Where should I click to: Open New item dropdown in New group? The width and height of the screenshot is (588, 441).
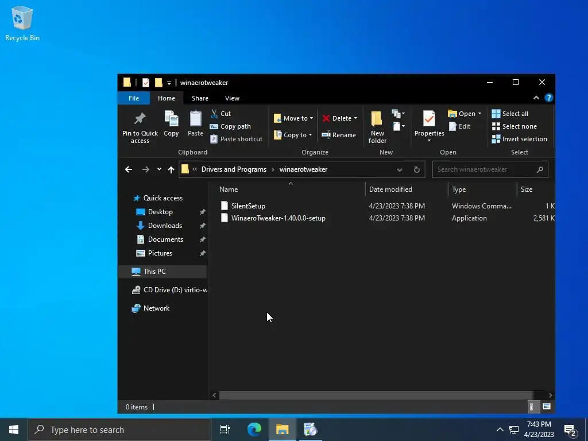click(x=399, y=113)
